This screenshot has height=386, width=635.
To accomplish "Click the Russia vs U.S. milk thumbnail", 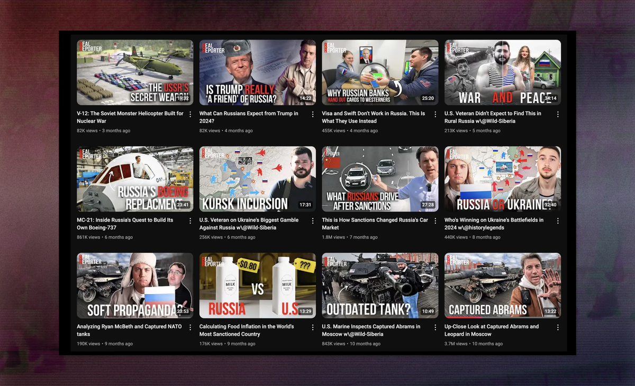I will pos(257,286).
